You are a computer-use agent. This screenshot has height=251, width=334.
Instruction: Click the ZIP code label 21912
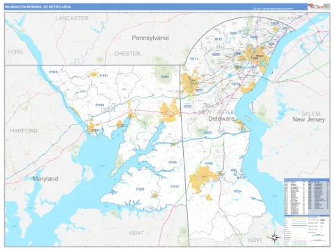[175, 186]
